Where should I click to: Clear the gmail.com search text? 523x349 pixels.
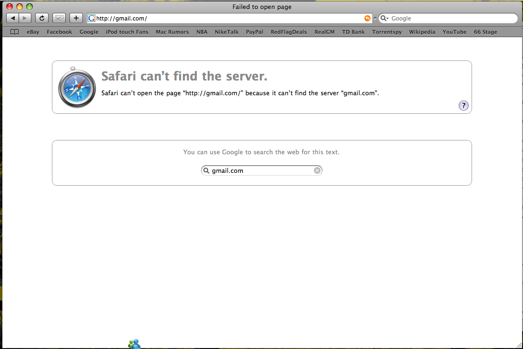tap(317, 170)
